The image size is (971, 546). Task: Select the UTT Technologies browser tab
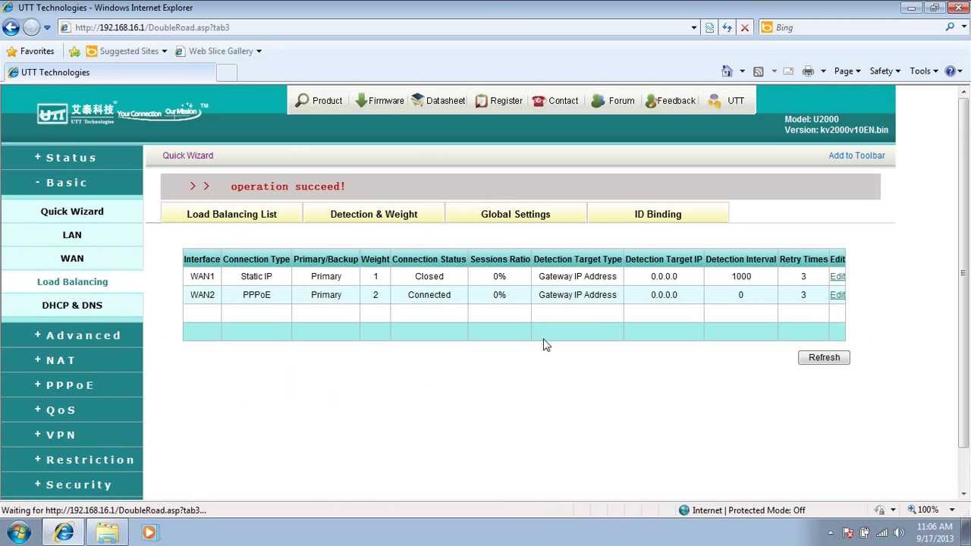[x=108, y=73]
